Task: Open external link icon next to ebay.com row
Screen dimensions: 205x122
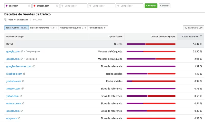Action: [19, 118]
